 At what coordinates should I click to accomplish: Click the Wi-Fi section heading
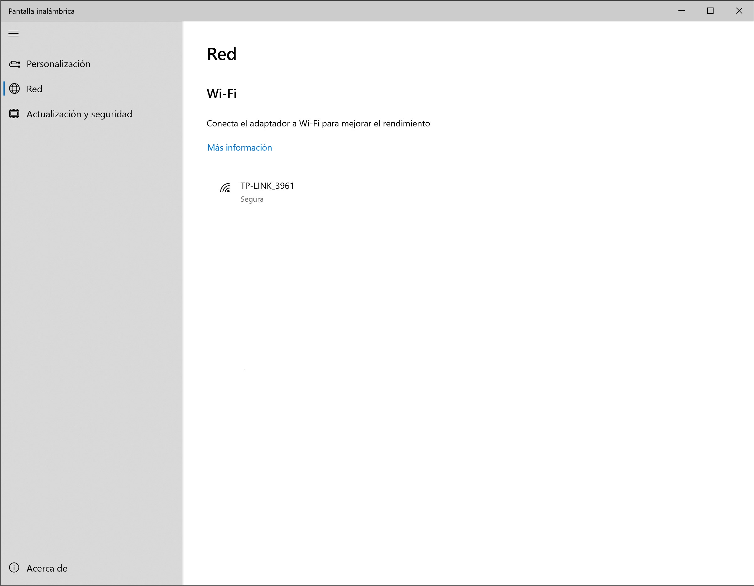pyautogui.click(x=222, y=93)
